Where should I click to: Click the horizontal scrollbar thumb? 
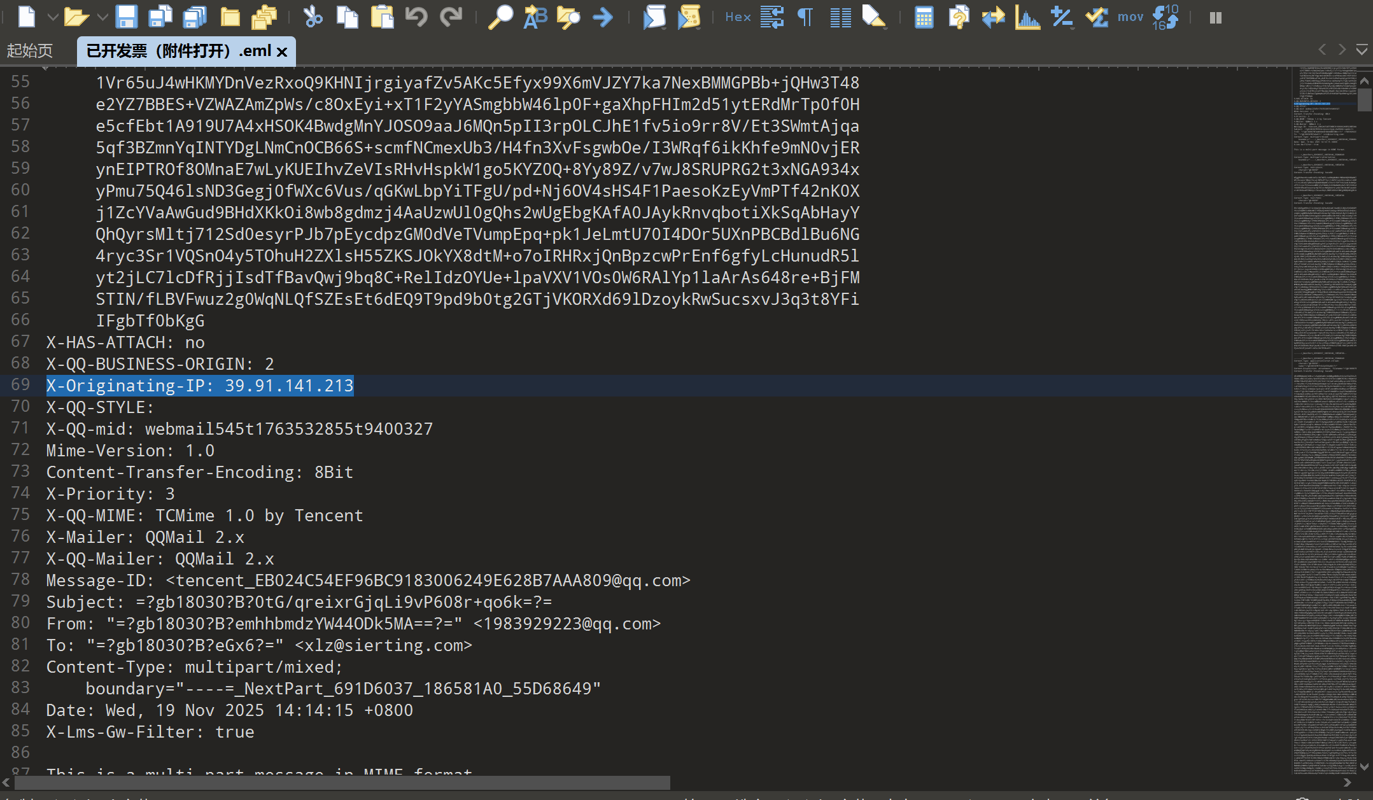point(341,782)
